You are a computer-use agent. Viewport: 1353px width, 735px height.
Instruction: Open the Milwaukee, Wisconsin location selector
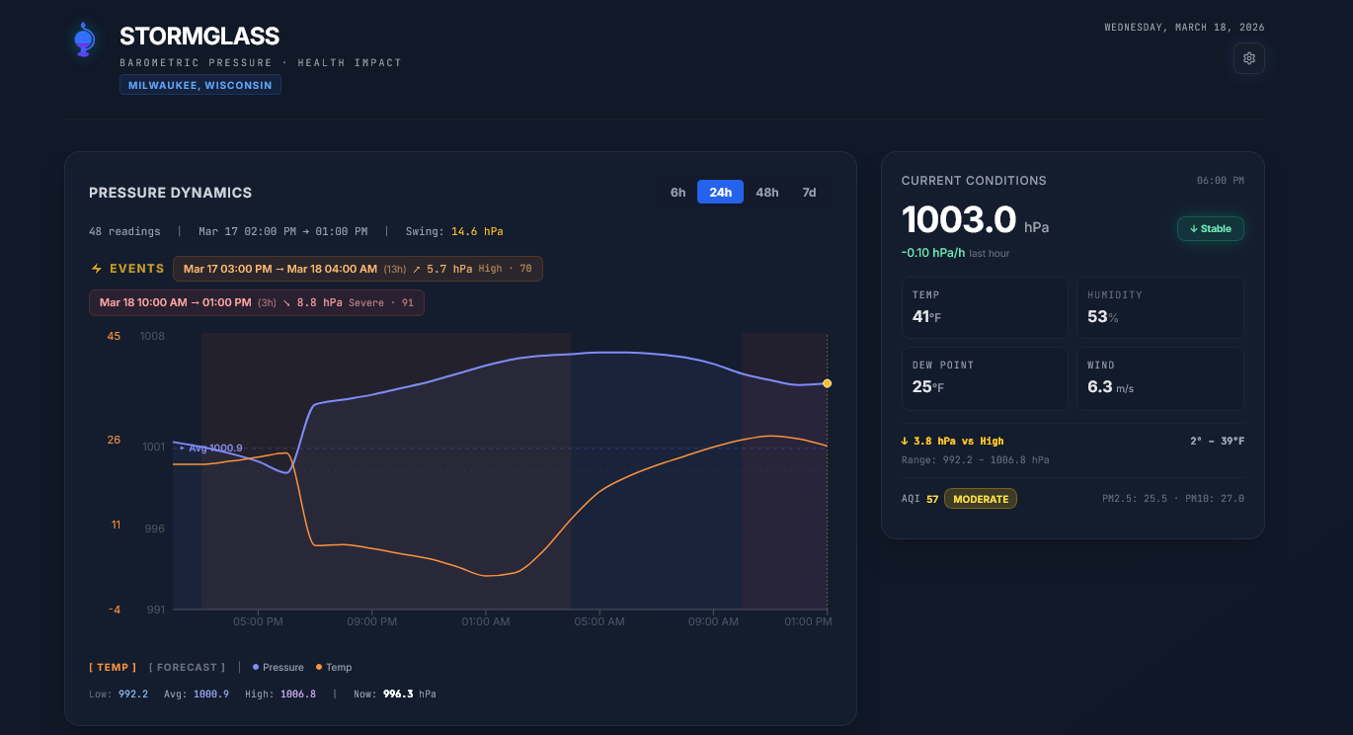point(200,85)
